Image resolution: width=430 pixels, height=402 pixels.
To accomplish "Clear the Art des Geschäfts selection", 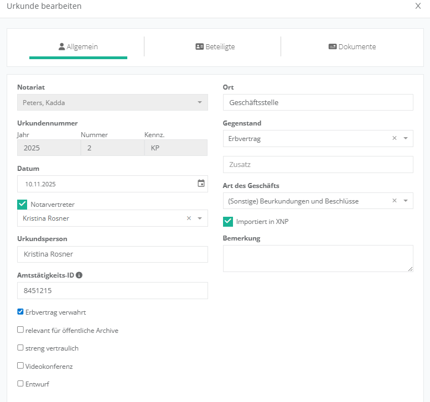I will point(395,201).
